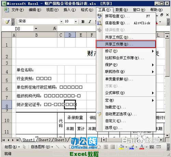Viewport: 171px width, 157px height.
Task: Choose 自定义(C) menu item
Action: tap(126, 121)
